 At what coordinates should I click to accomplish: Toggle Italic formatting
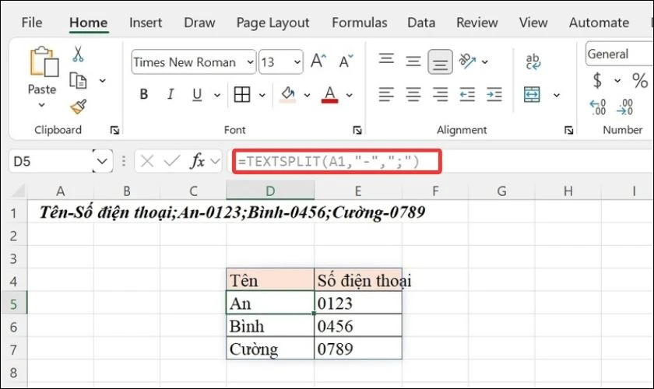[x=171, y=95]
